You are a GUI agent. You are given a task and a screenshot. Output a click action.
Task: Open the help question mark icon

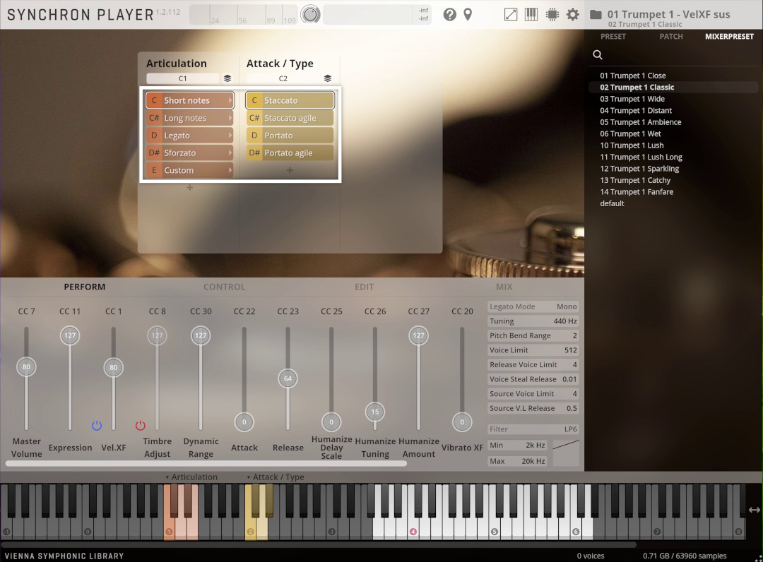tap(449, 15)
